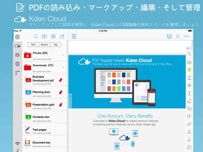
Task: Toggle the red tag on Planning.docx
Action: click(x=60, y=92)
